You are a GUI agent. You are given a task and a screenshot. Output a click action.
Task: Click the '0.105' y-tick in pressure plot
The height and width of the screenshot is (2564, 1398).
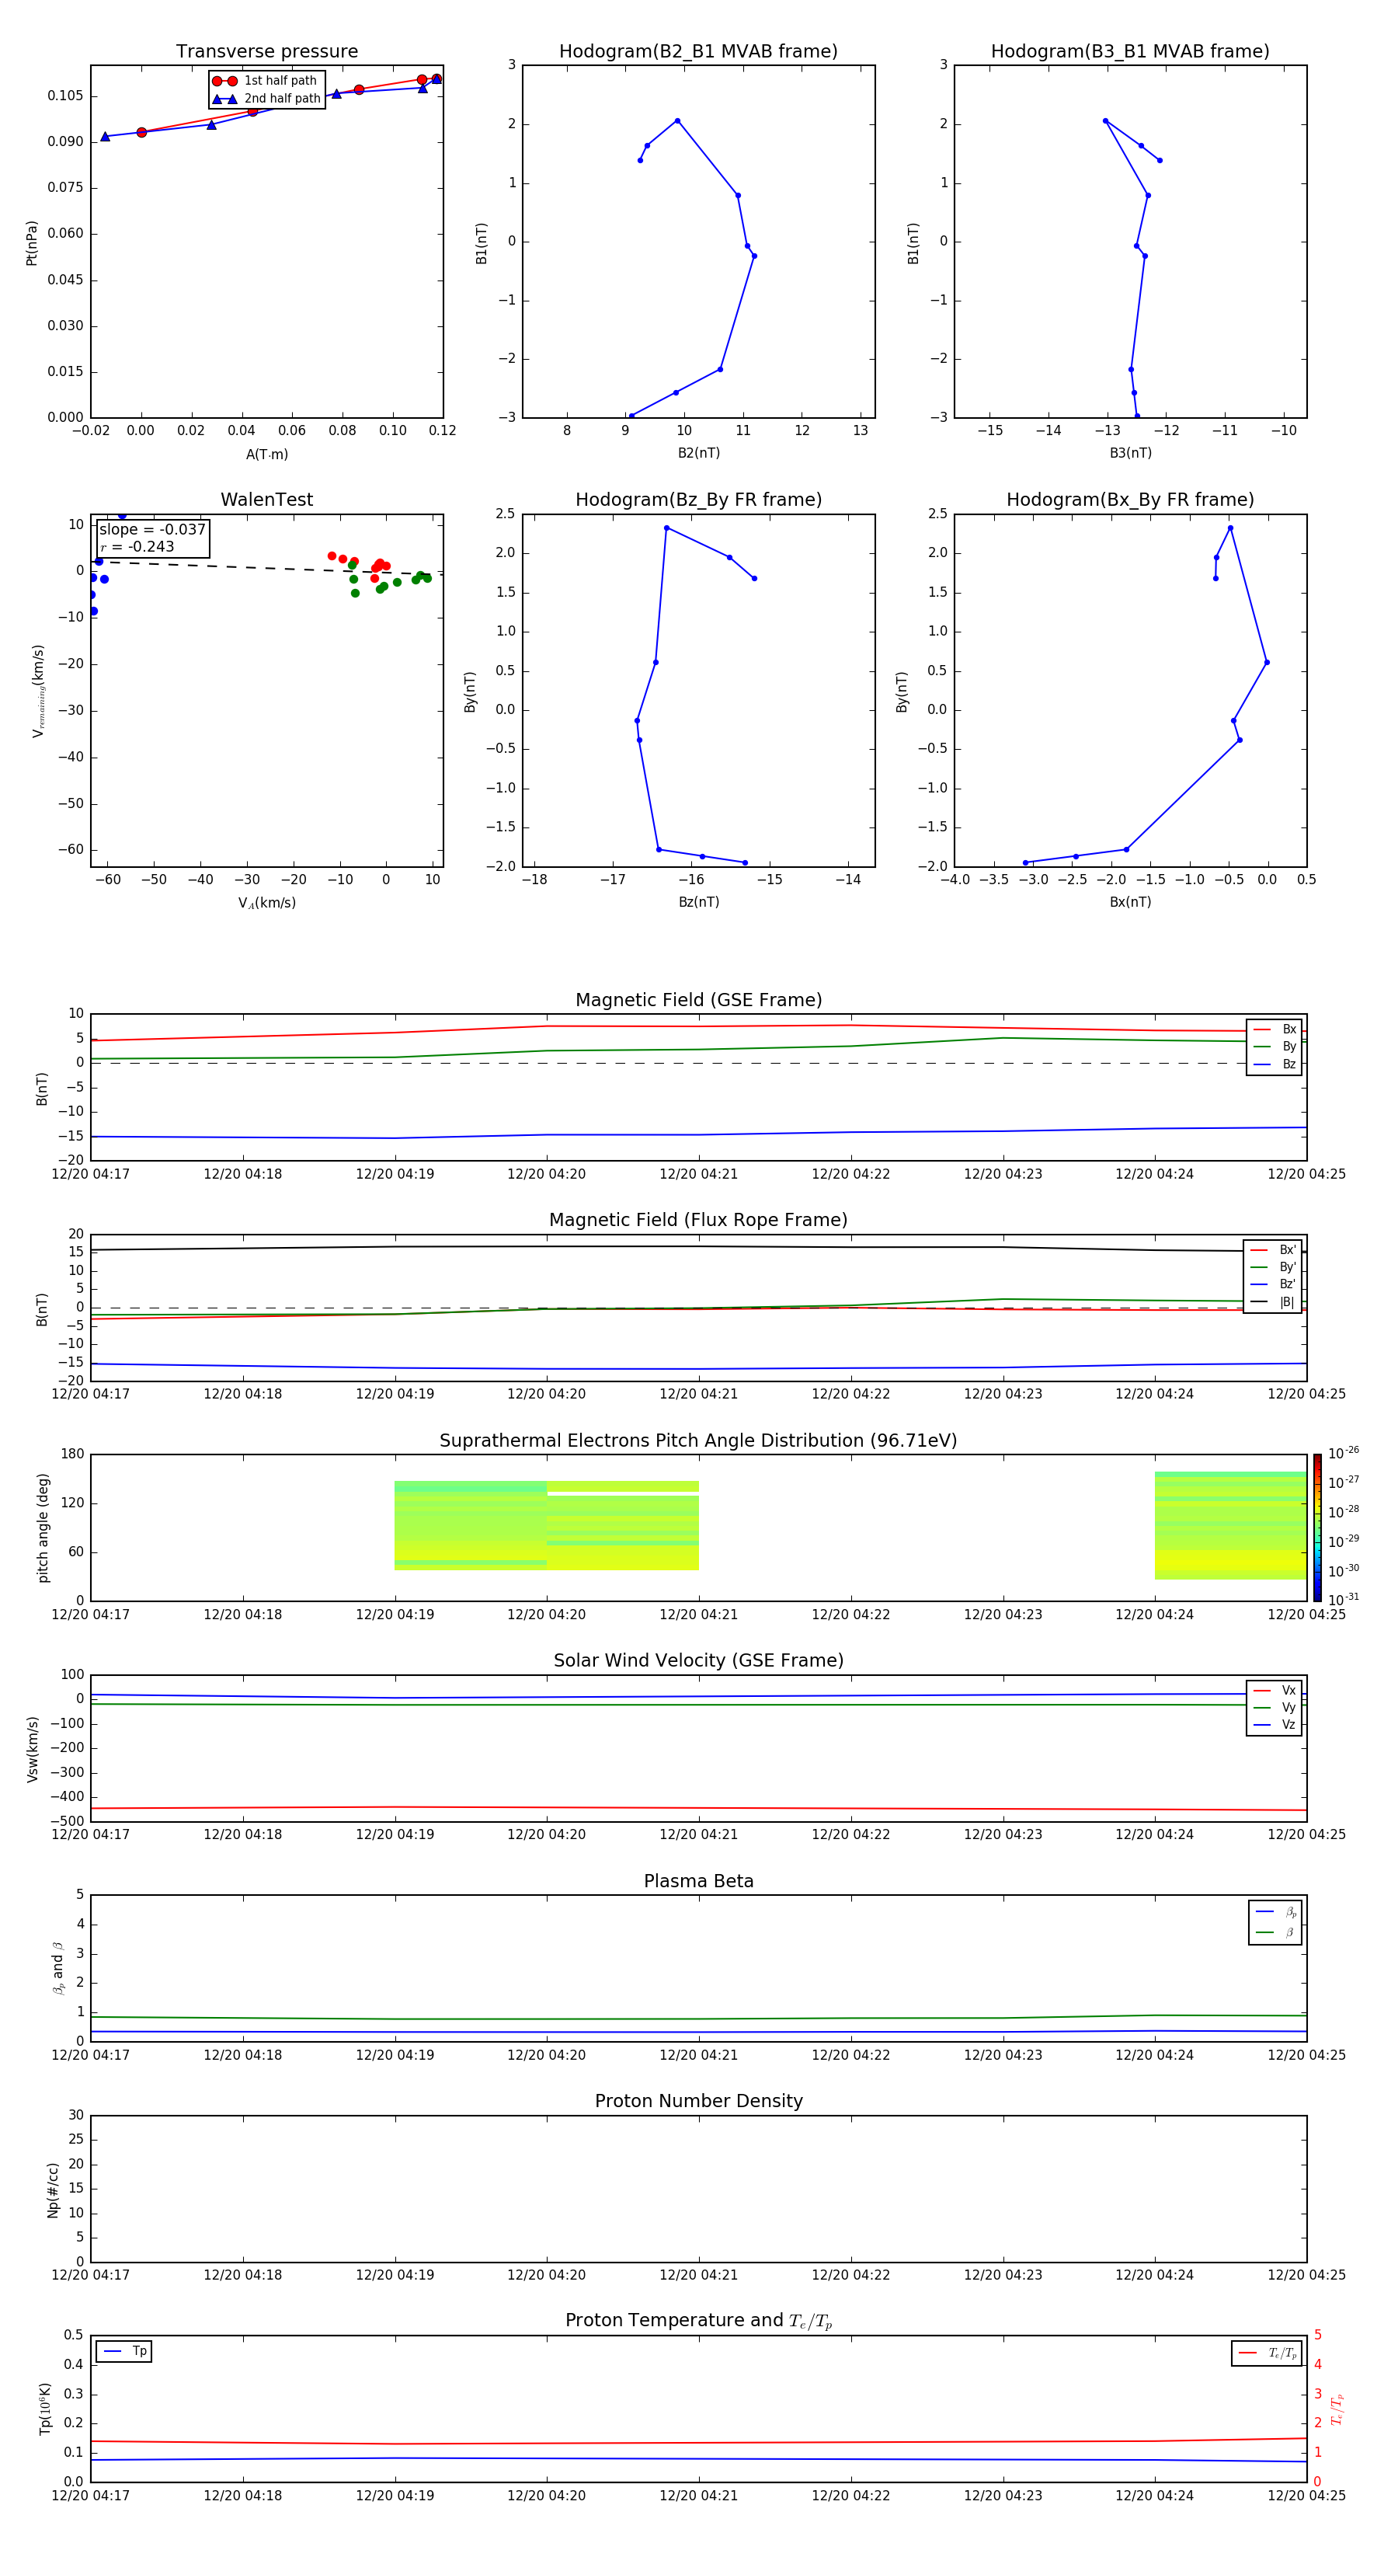(x=64, y=96)
